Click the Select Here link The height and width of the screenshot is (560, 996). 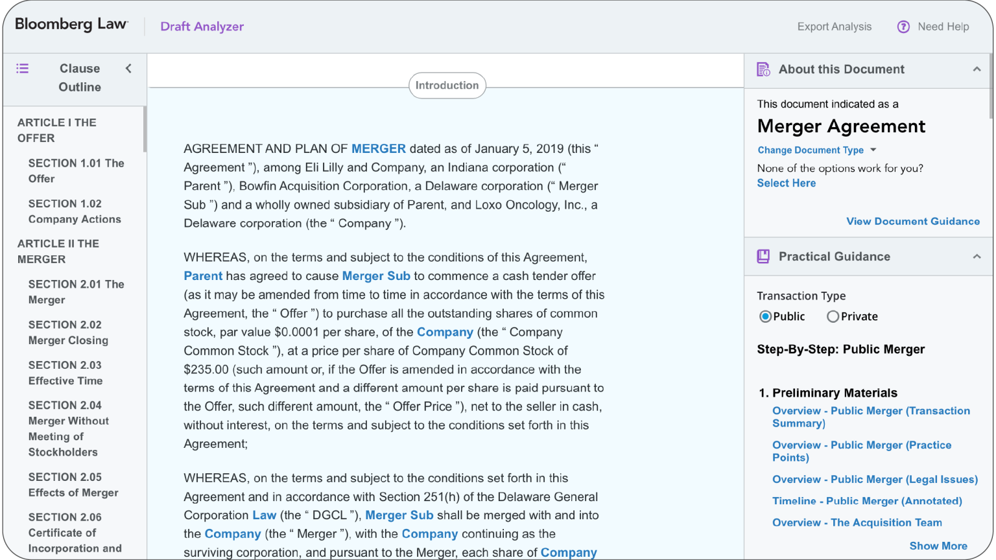coord(787,183)
